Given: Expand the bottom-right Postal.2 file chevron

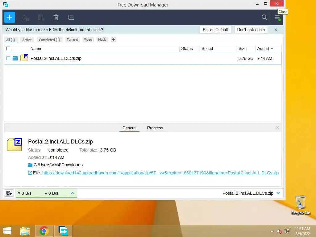Looking at the screenshot, I should tap(278, 193).
